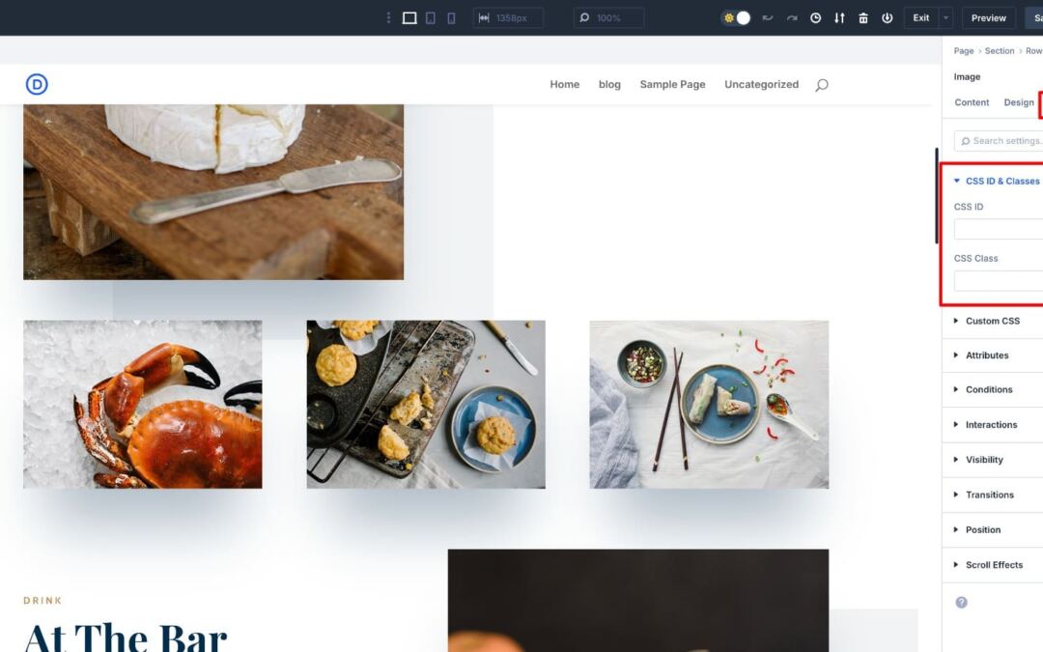
Task: Click the redo arrow icon
Action: pos(792,18)
